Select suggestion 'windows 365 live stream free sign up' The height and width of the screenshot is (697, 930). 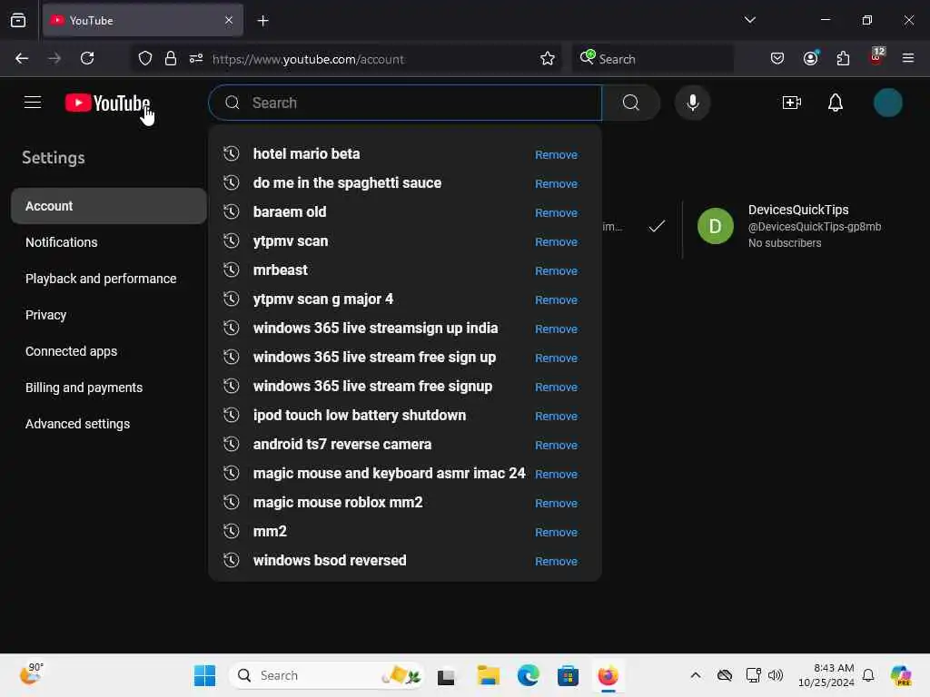point(374,358)
